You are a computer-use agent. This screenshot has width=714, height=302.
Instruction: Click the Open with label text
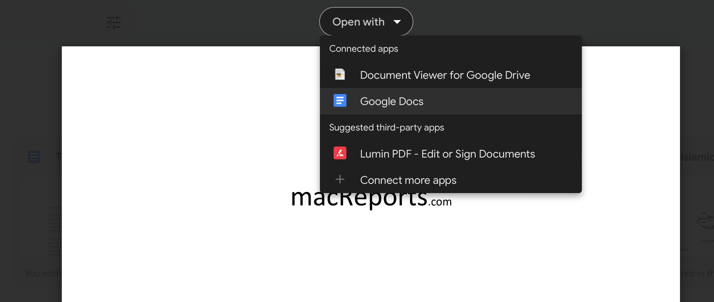tap(358, 22)
